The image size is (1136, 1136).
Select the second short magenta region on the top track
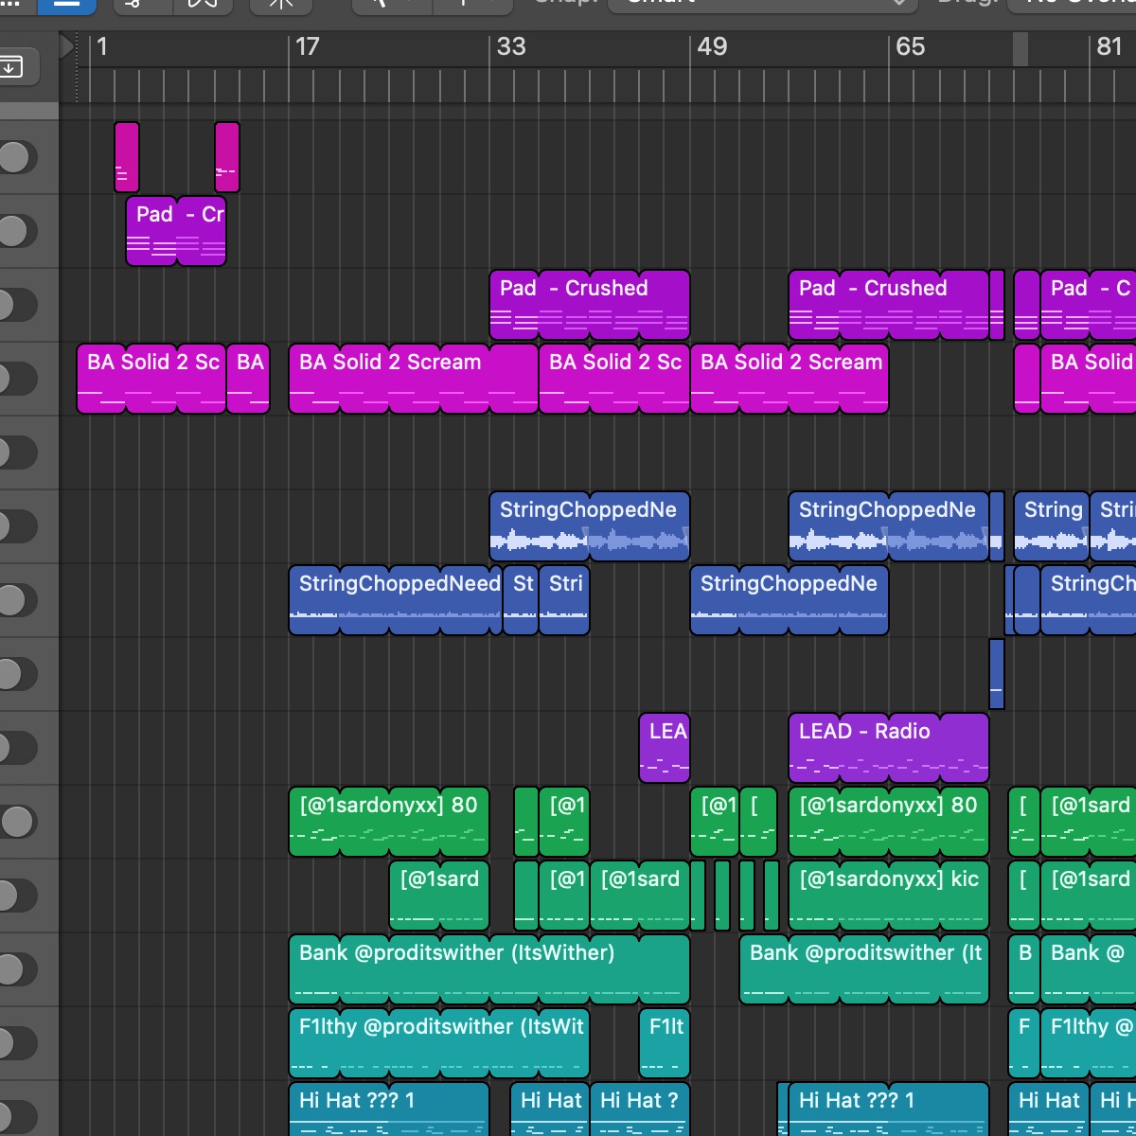click(227, 157)
